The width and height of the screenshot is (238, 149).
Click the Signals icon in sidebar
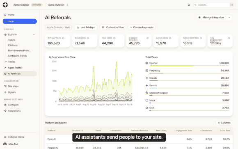point(5,92)
